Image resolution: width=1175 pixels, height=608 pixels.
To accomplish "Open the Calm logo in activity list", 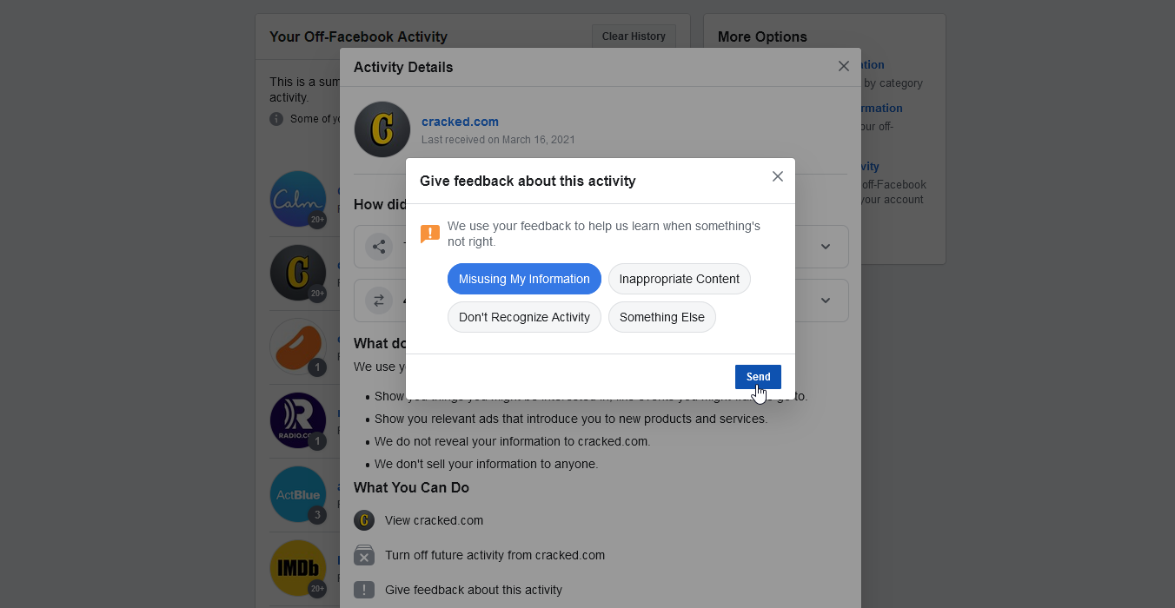I will tap(298, 199).
